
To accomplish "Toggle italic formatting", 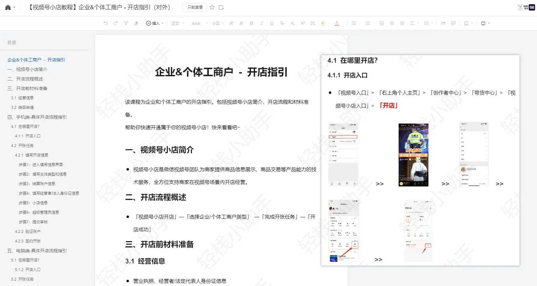I will coord(262,23).
